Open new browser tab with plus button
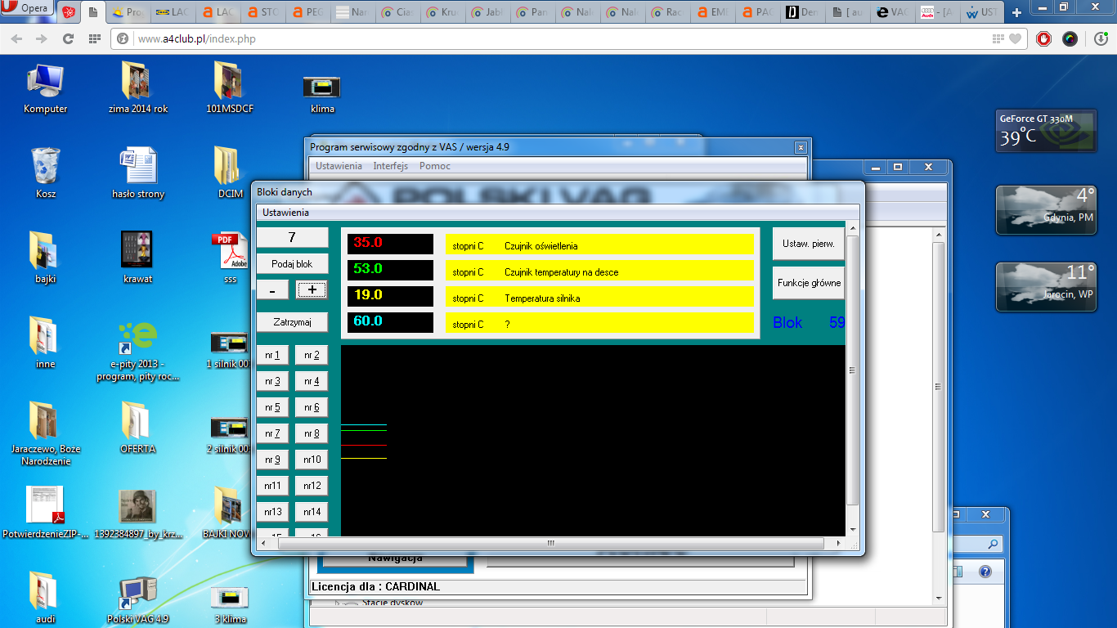 (1016, 12)
